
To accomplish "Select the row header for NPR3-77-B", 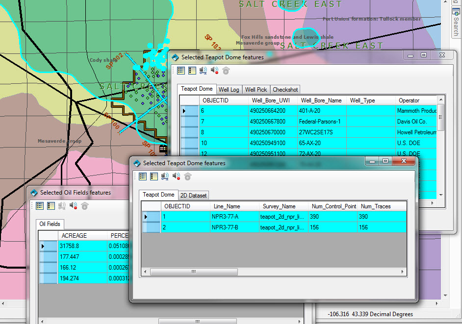I will coord(151,227).
